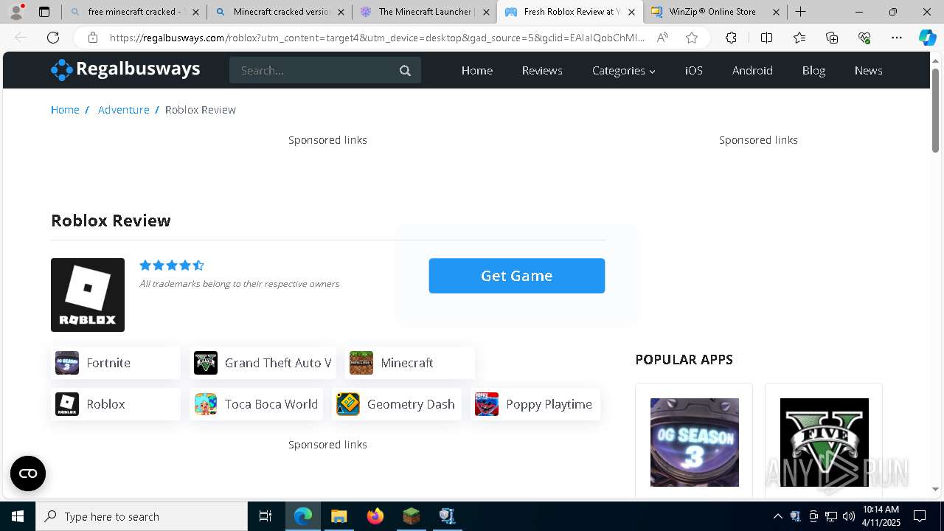Open Blog in the nav bar
Viewport: 944px width, 531px height.
(813, 70)
